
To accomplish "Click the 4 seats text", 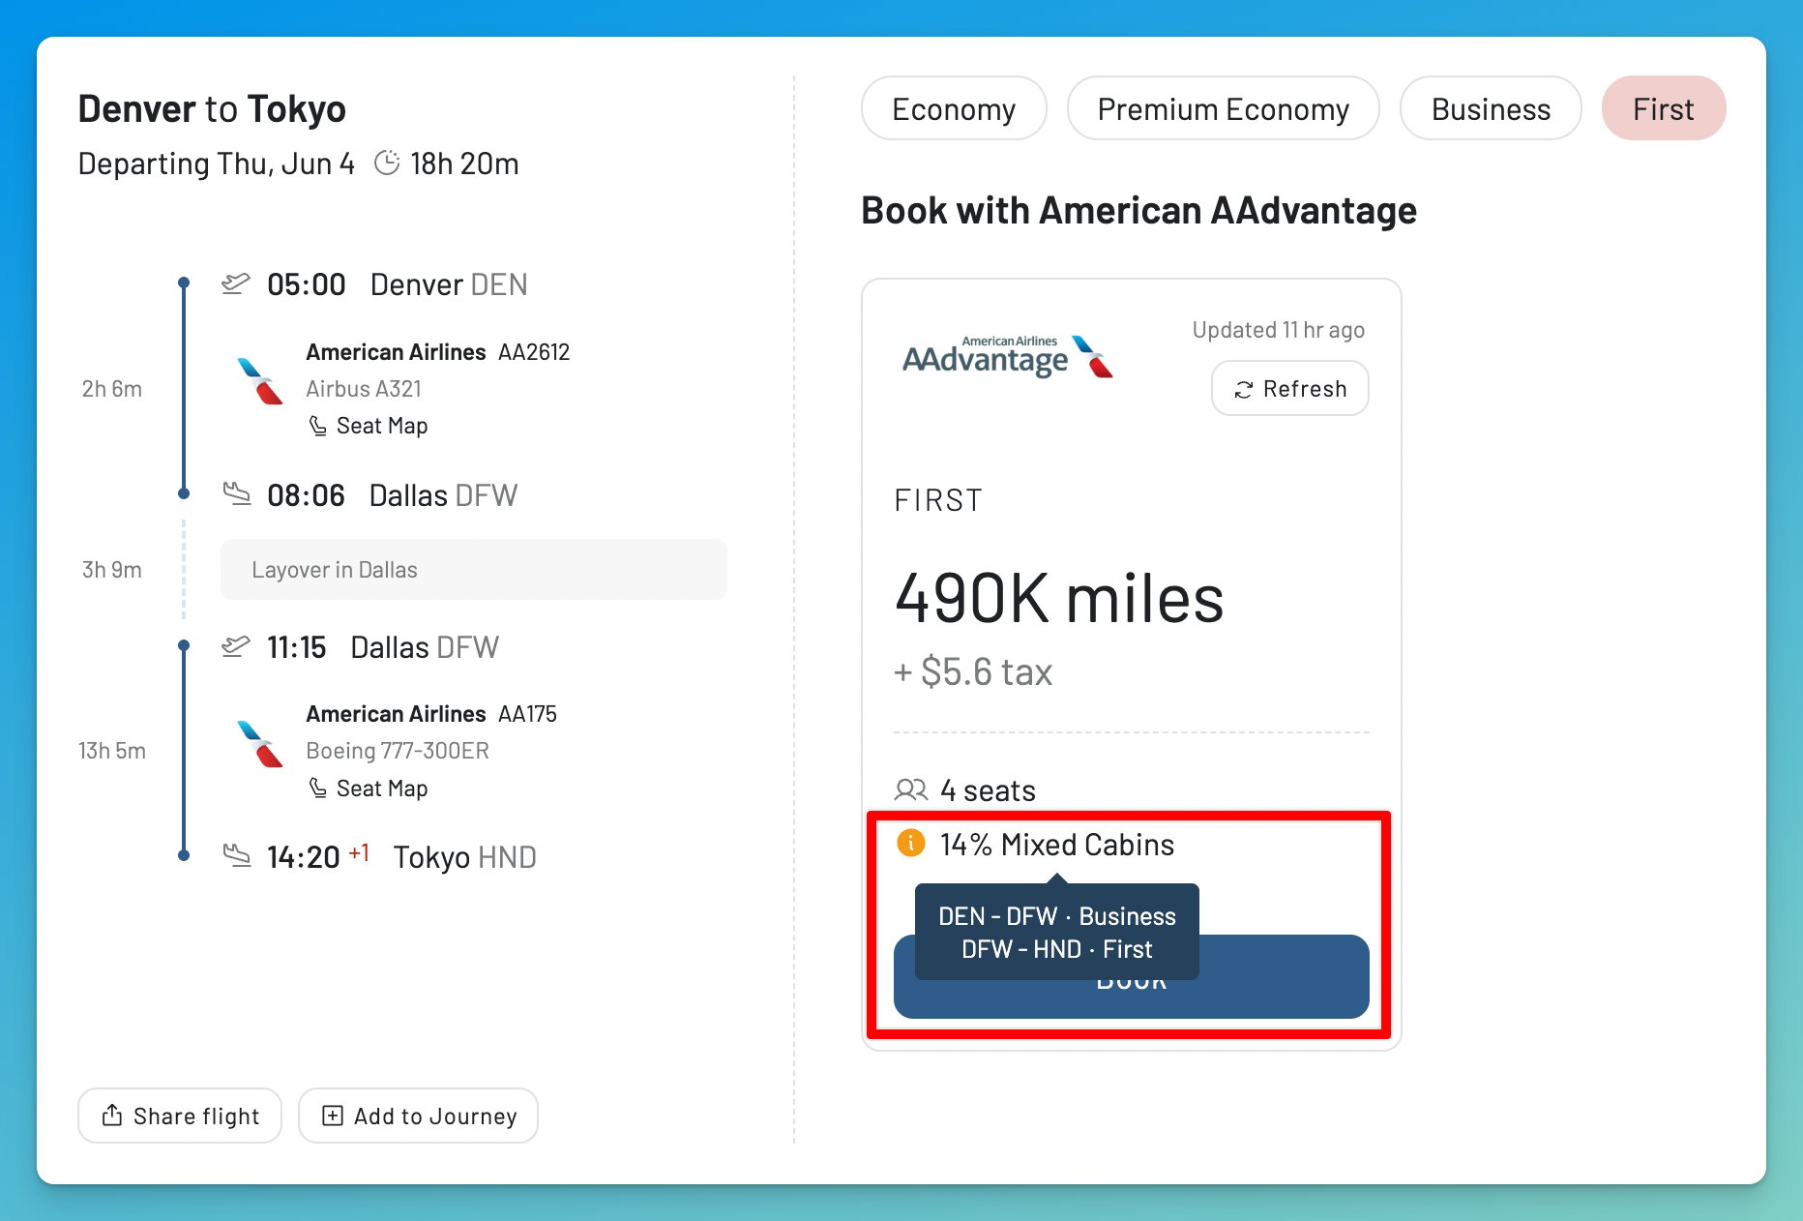I will pyautogui.click(x=988, y=791).
